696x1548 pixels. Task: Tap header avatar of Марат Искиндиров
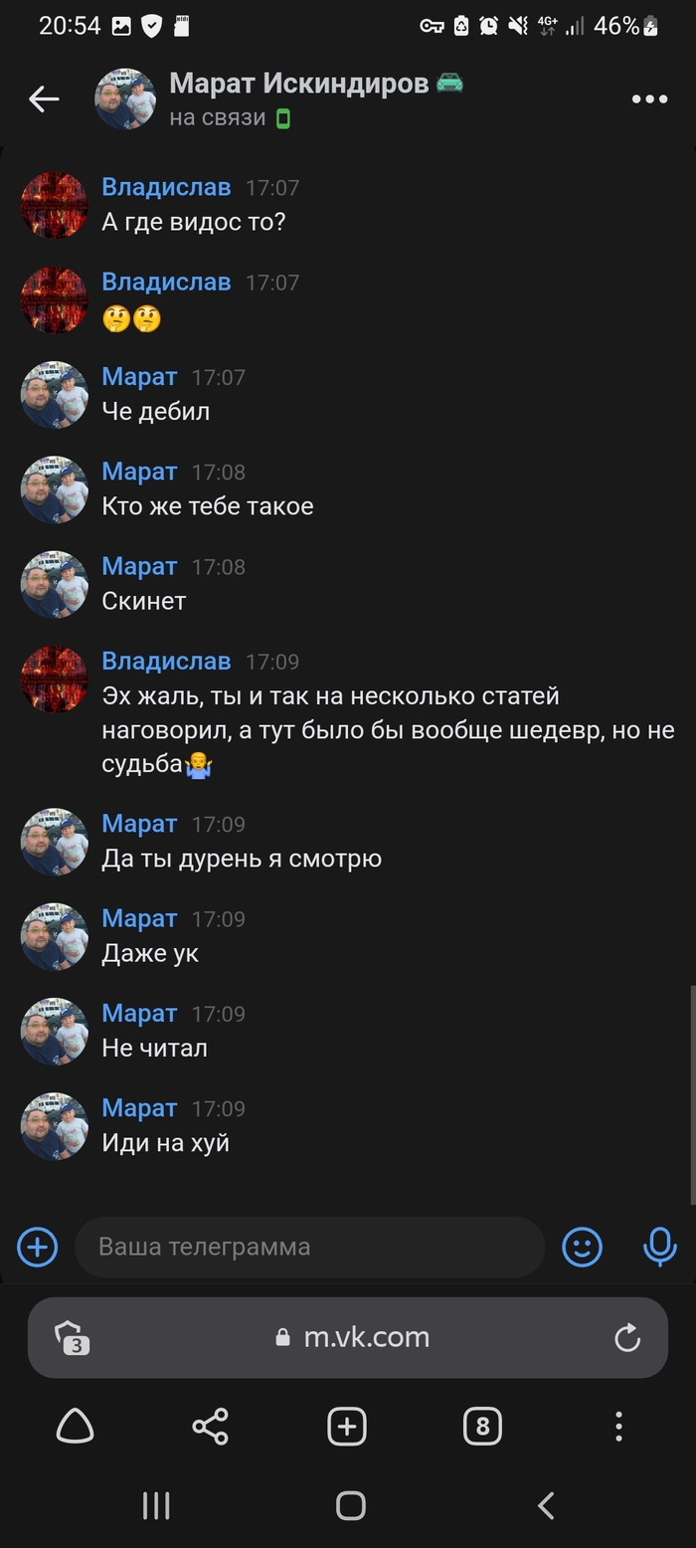tap(125, 98)
